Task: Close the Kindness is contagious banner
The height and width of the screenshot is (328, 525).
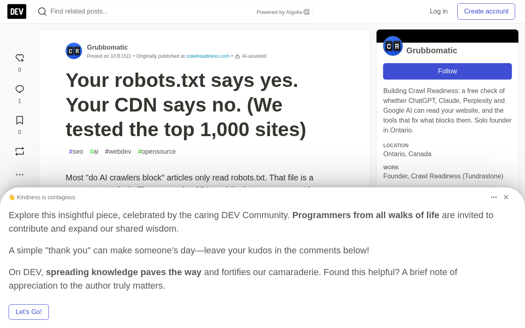Action: [x=506, y=197]
